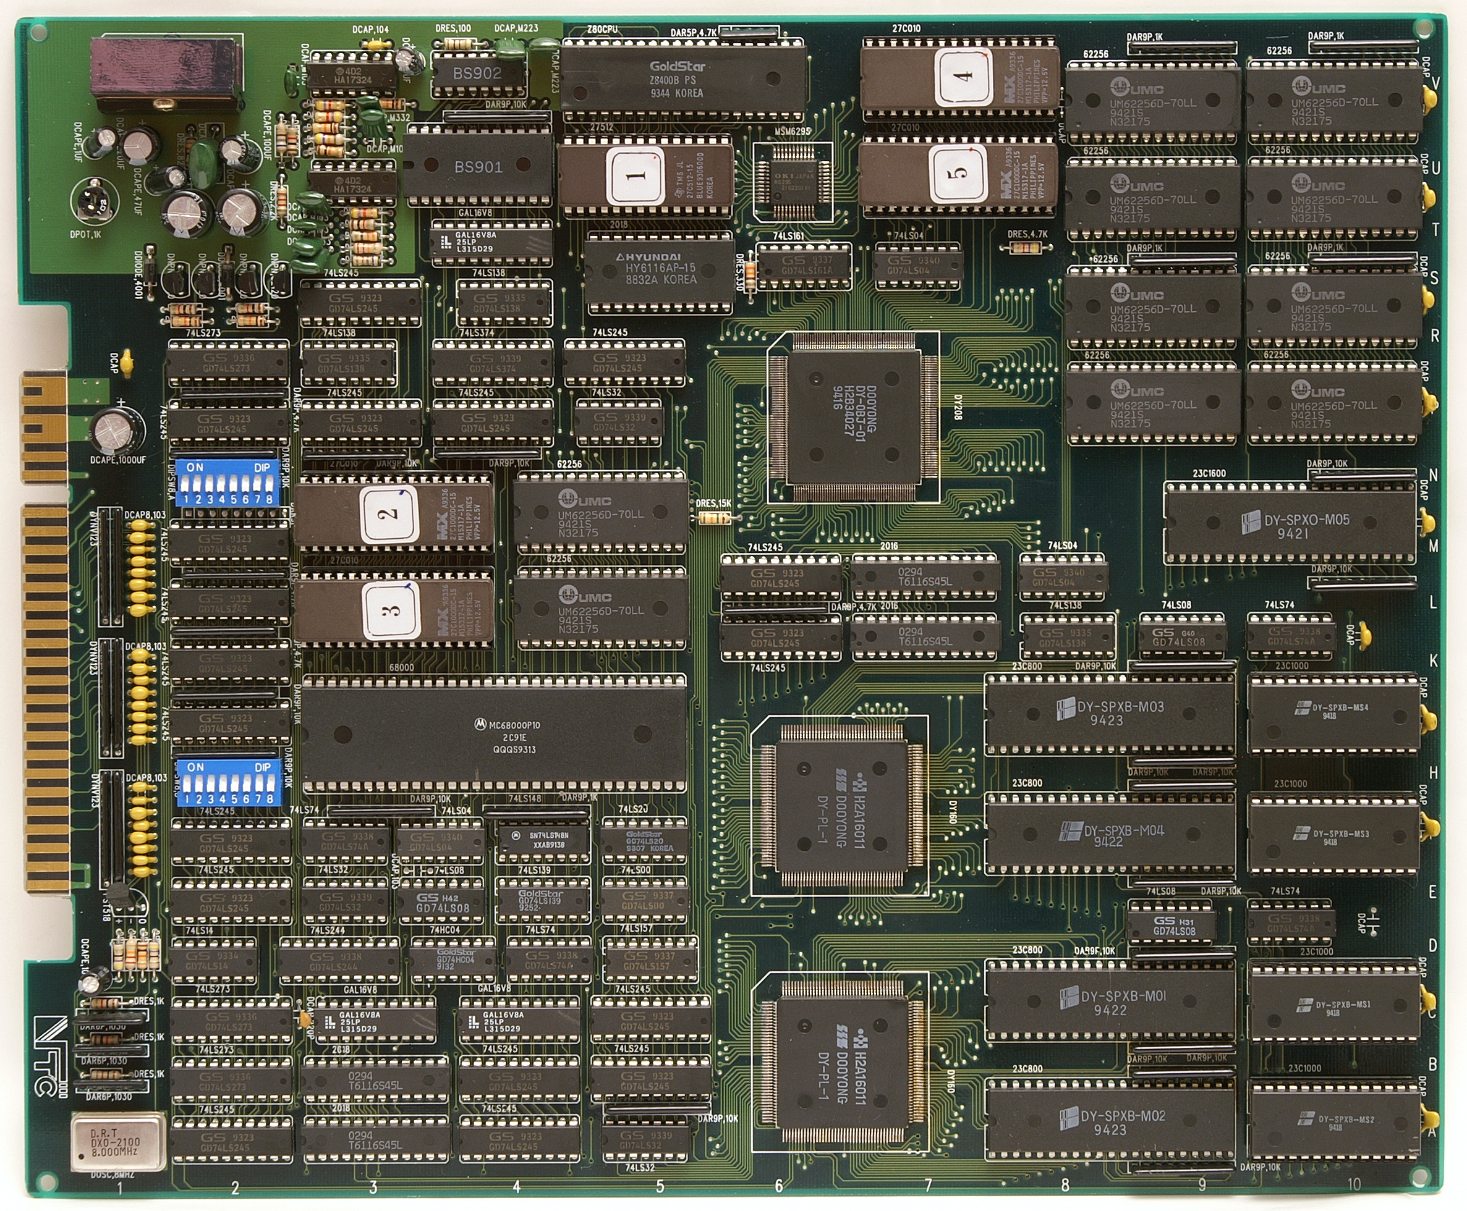This screenshot has width=1467, height=1211.
Task: Click the GD74LS161A chip
Action: 804,265
